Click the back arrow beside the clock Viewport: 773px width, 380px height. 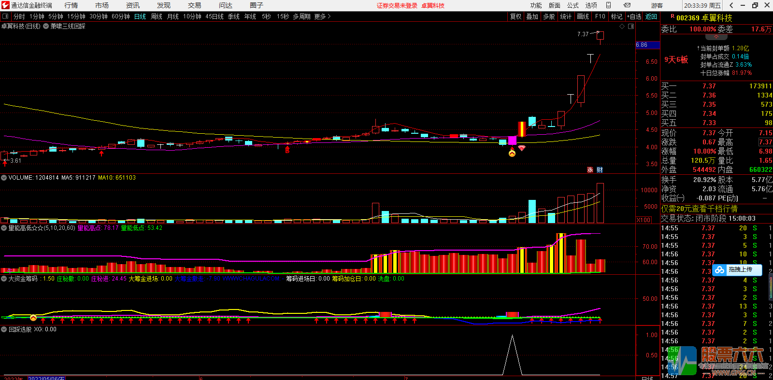(731, 5)
